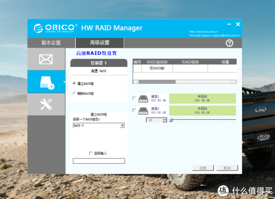This screenshot has height=199, width=275.
Task: Click the 硬盘2 drive icon
Action: click(x=143, y=110)
